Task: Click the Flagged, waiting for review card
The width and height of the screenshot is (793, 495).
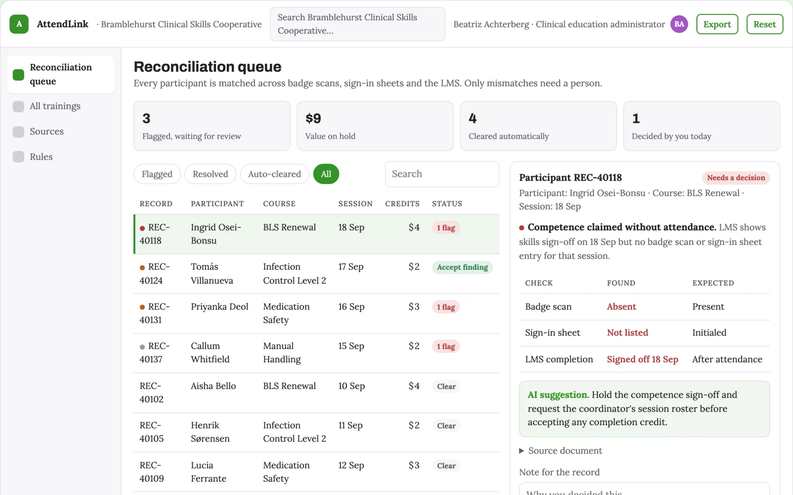Action: click(212, 126)
